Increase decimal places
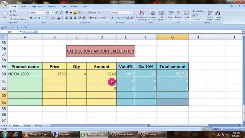 [x=127, y=18]
